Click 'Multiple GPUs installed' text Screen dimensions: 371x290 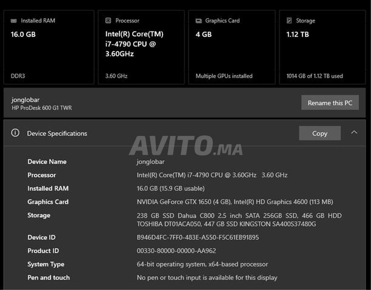point(224,76)
